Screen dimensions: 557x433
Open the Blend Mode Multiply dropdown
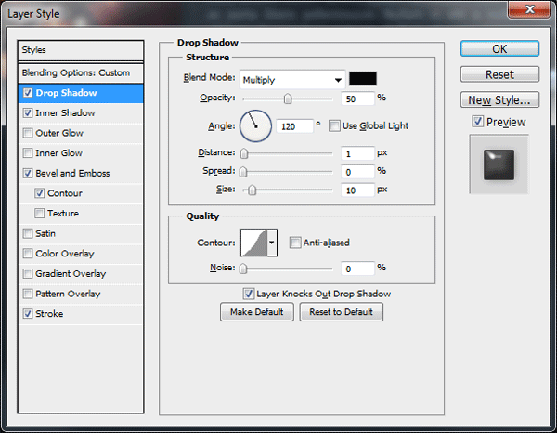292,80
